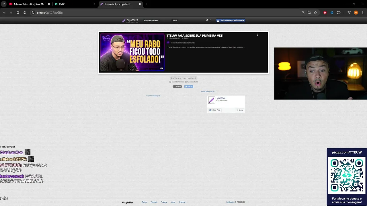Click the Conectar link in header

coord(175,20)
